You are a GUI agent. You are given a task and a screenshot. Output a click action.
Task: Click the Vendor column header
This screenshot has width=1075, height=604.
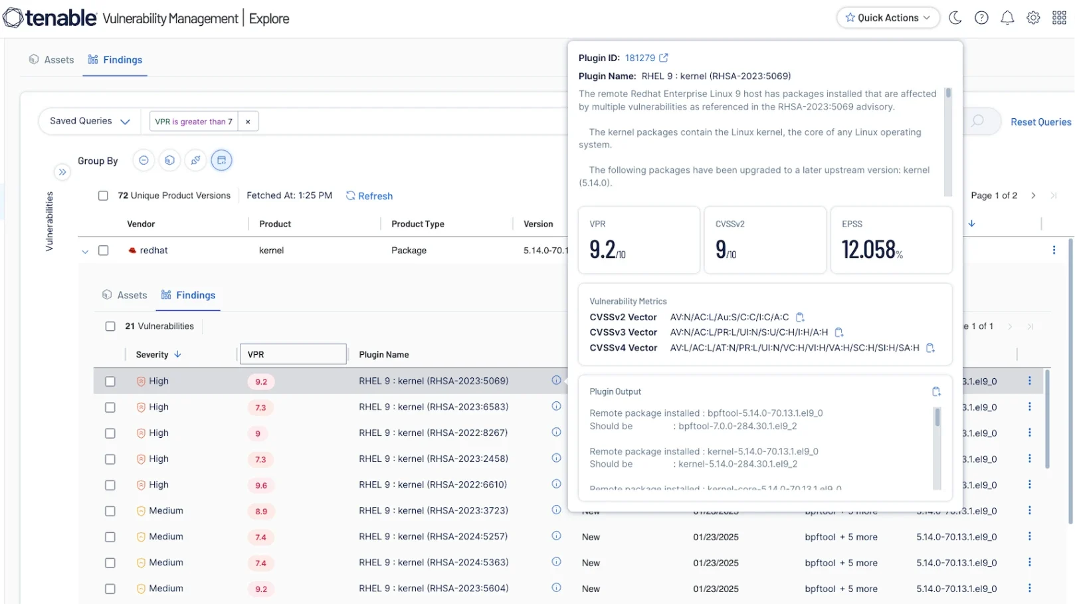141,224
